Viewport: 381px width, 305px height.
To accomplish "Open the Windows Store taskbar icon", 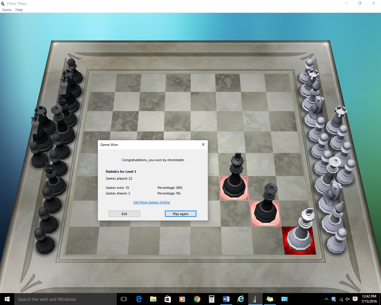I will pyautogui.click(x=168, y=299).
